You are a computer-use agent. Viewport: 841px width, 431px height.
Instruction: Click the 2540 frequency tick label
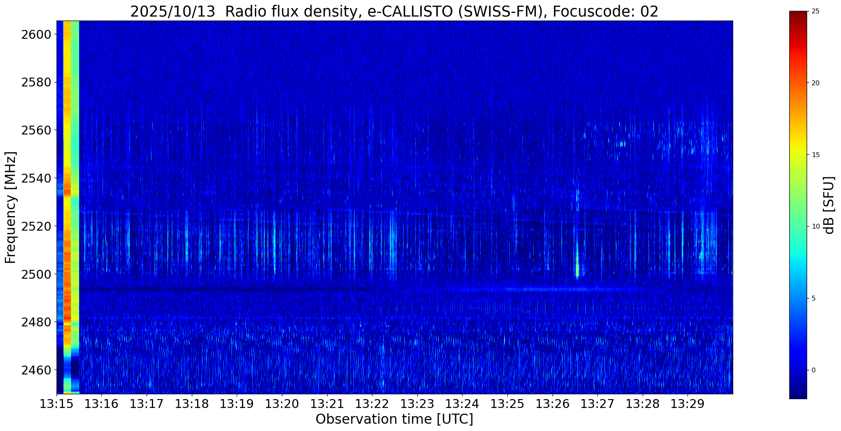(36, 178)
